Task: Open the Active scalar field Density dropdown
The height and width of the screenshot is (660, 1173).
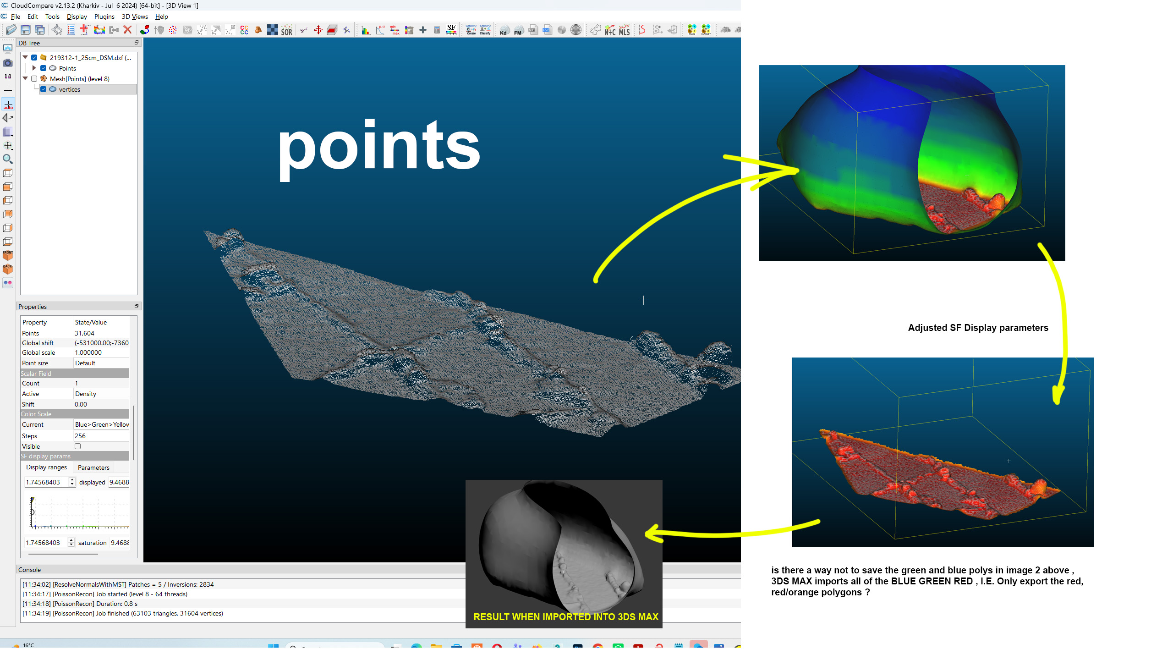Action: coord(101,394)
